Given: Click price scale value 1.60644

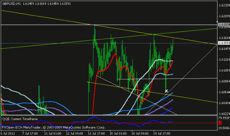Looking at the screenshot, I should [x=224, y=92].
